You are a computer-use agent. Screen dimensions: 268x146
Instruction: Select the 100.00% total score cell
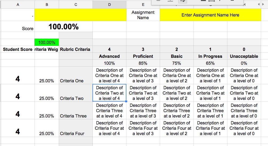click(64, 27)
